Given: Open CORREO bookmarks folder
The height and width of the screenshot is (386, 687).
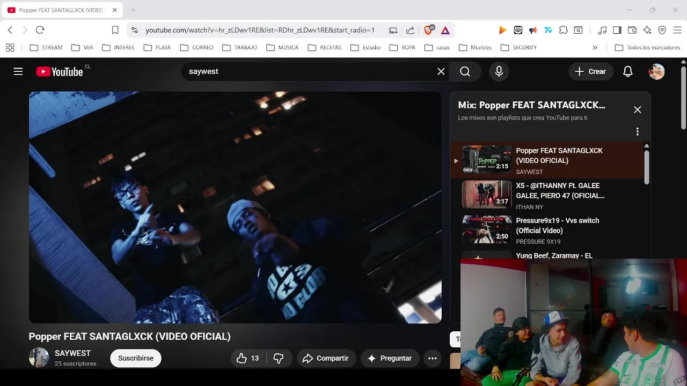Looking at the screenshot, I should point(197,48).
